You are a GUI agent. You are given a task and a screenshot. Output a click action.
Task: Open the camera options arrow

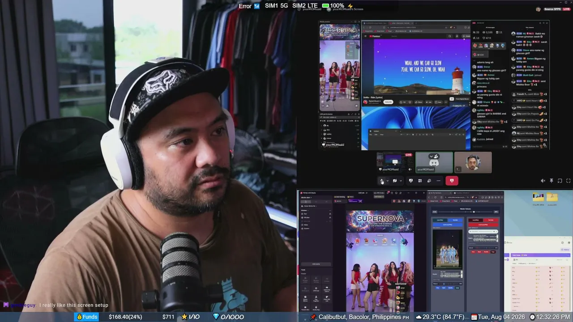point(400,181)
